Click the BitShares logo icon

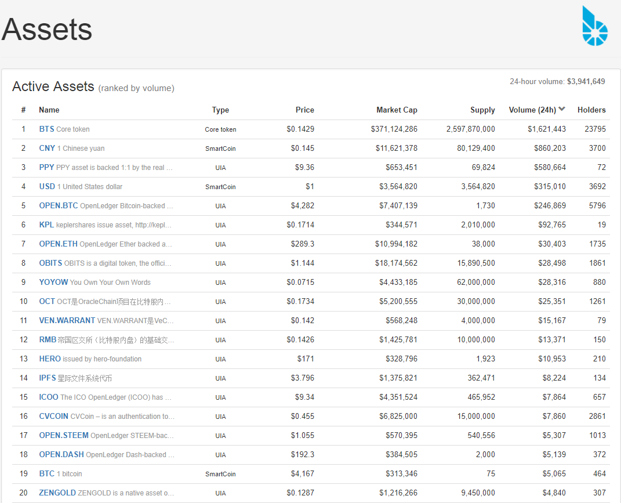coord(594,26)
